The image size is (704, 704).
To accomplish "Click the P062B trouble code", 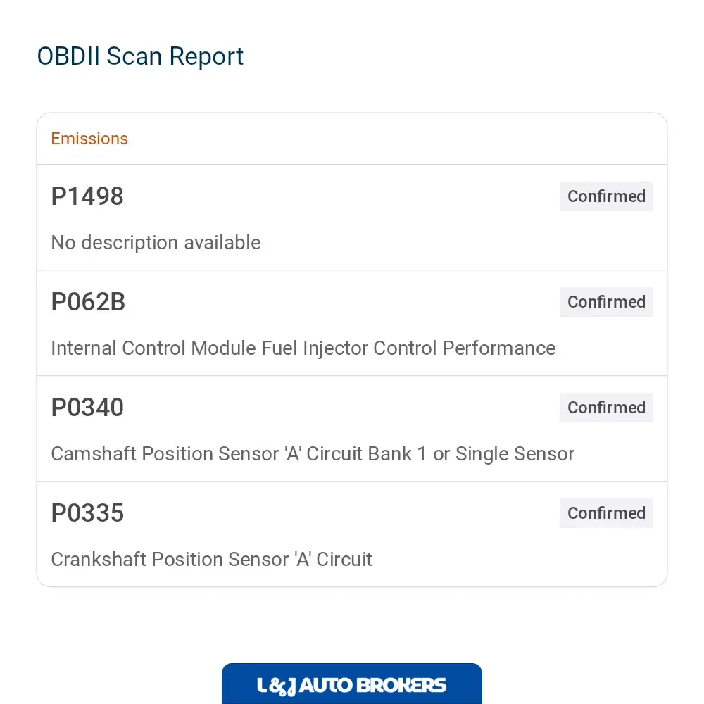I will click(88, 302).
